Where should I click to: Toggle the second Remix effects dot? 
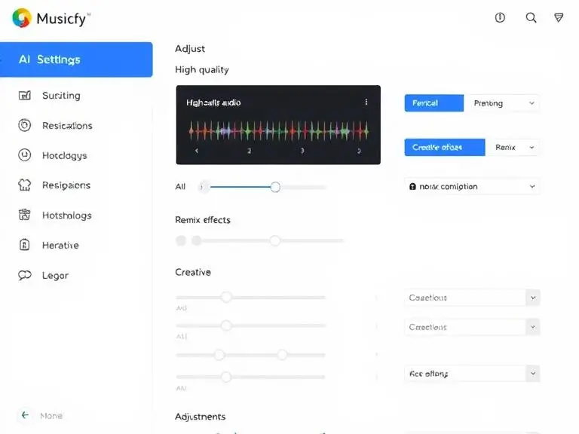[x=197, y=240]
